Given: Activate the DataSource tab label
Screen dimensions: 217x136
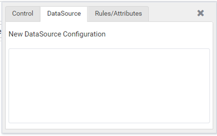Looking at the screenshot, I should click(x=64, y=14).
